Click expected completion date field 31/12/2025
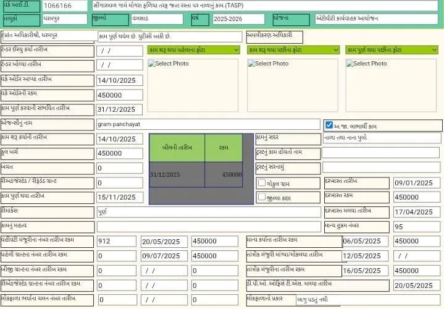The width and height of the screenshot is (444, 309). [x=120, y=110]
